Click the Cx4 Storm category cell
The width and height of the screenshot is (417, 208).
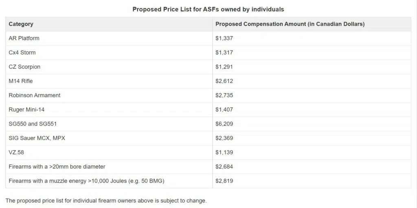(109, 53)
